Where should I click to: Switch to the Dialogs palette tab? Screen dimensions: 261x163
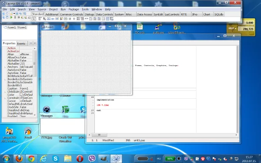pyautogui.click(x=89, y=14)
